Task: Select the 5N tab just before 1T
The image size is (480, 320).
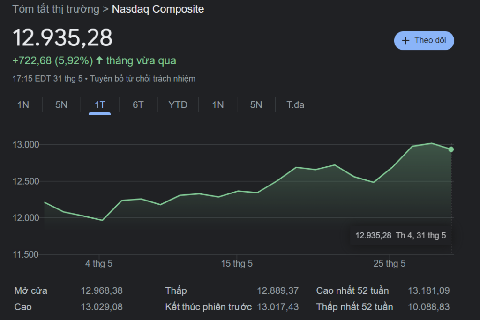Action: pyautogui.click(x=61, y=105)
